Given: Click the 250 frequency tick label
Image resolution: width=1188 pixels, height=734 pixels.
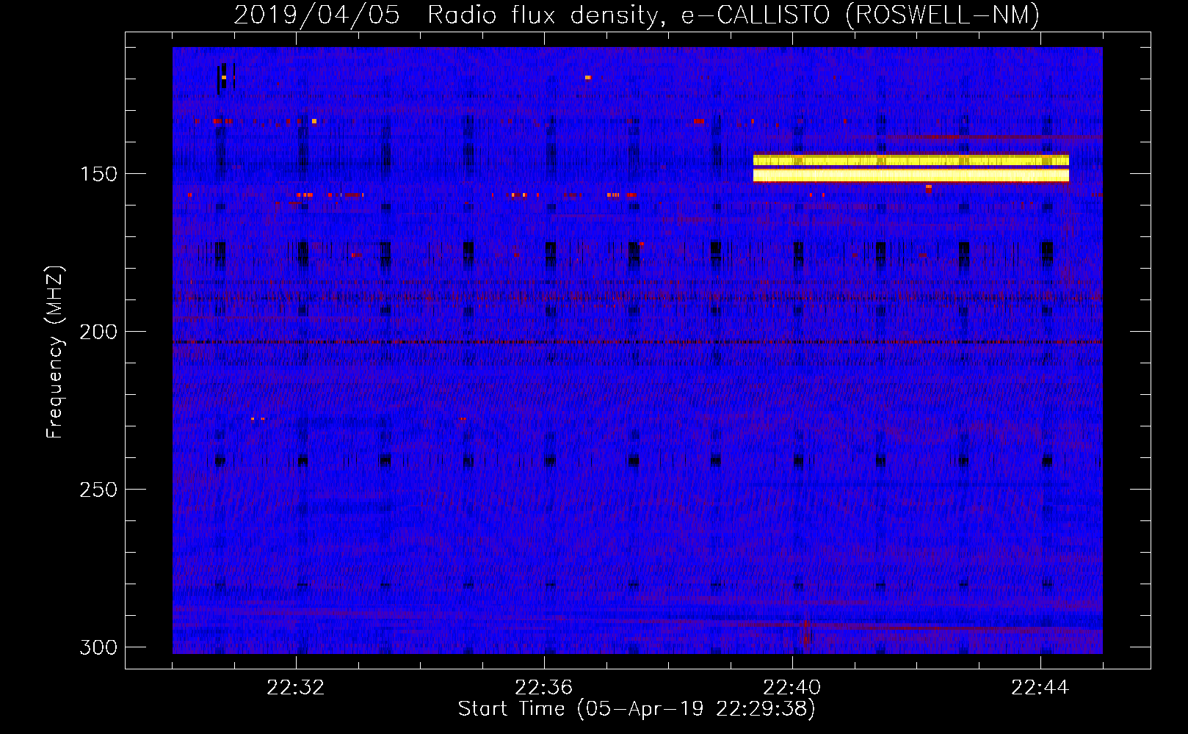Looking at the screenshot, I should [x=98, y=490].
